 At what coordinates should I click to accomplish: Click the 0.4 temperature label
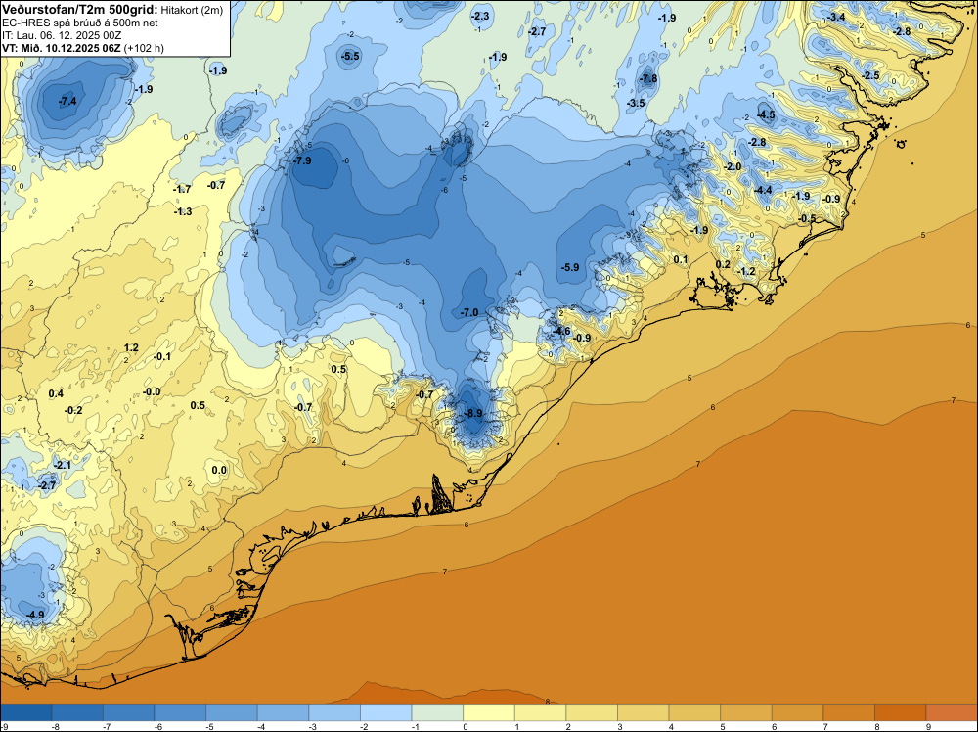tap(56, 393)
